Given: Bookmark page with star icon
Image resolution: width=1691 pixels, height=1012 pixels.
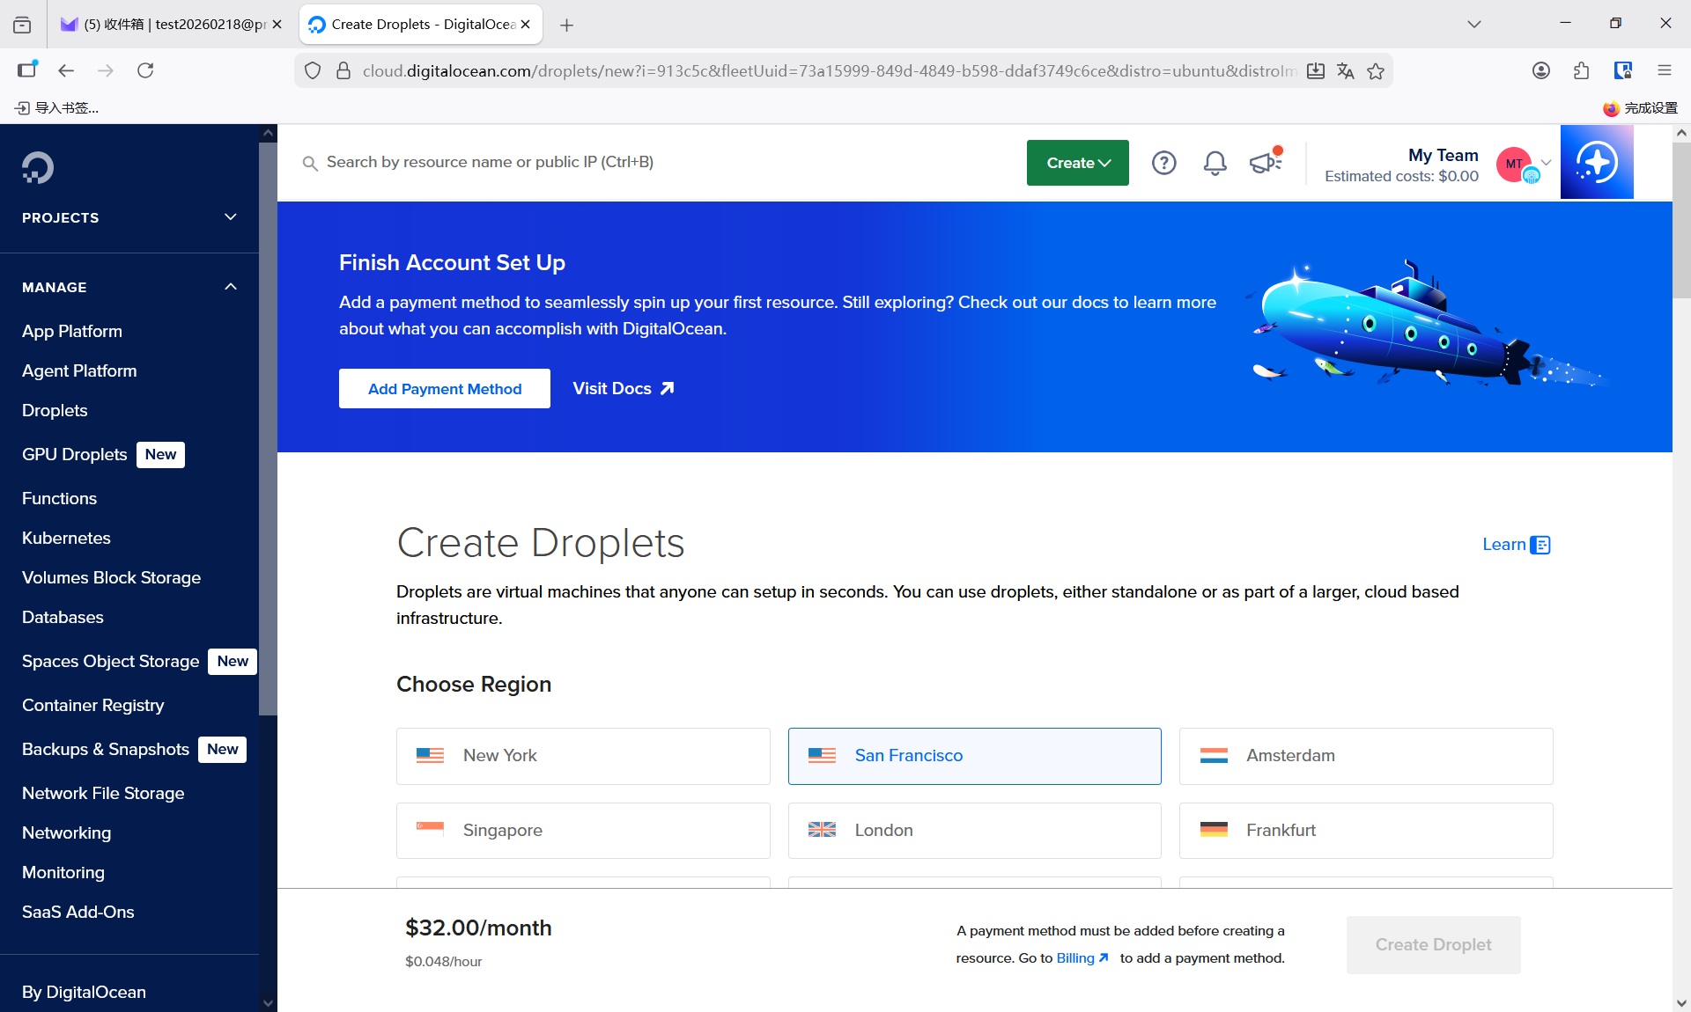Looking at the screenshot, I should click(x=1376, y=71).
